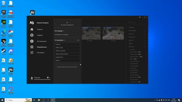Click the Загрузки progress bar
182x102 pixels.
tap(42, 79)
